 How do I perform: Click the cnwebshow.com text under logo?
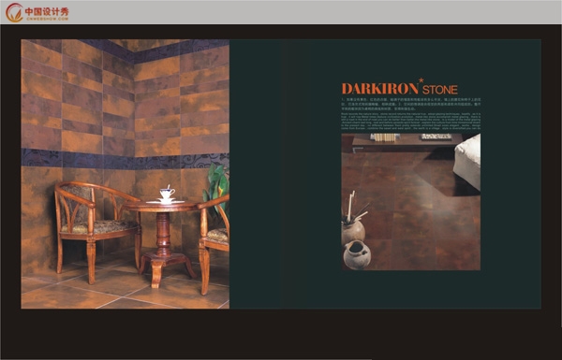(47, 19)
